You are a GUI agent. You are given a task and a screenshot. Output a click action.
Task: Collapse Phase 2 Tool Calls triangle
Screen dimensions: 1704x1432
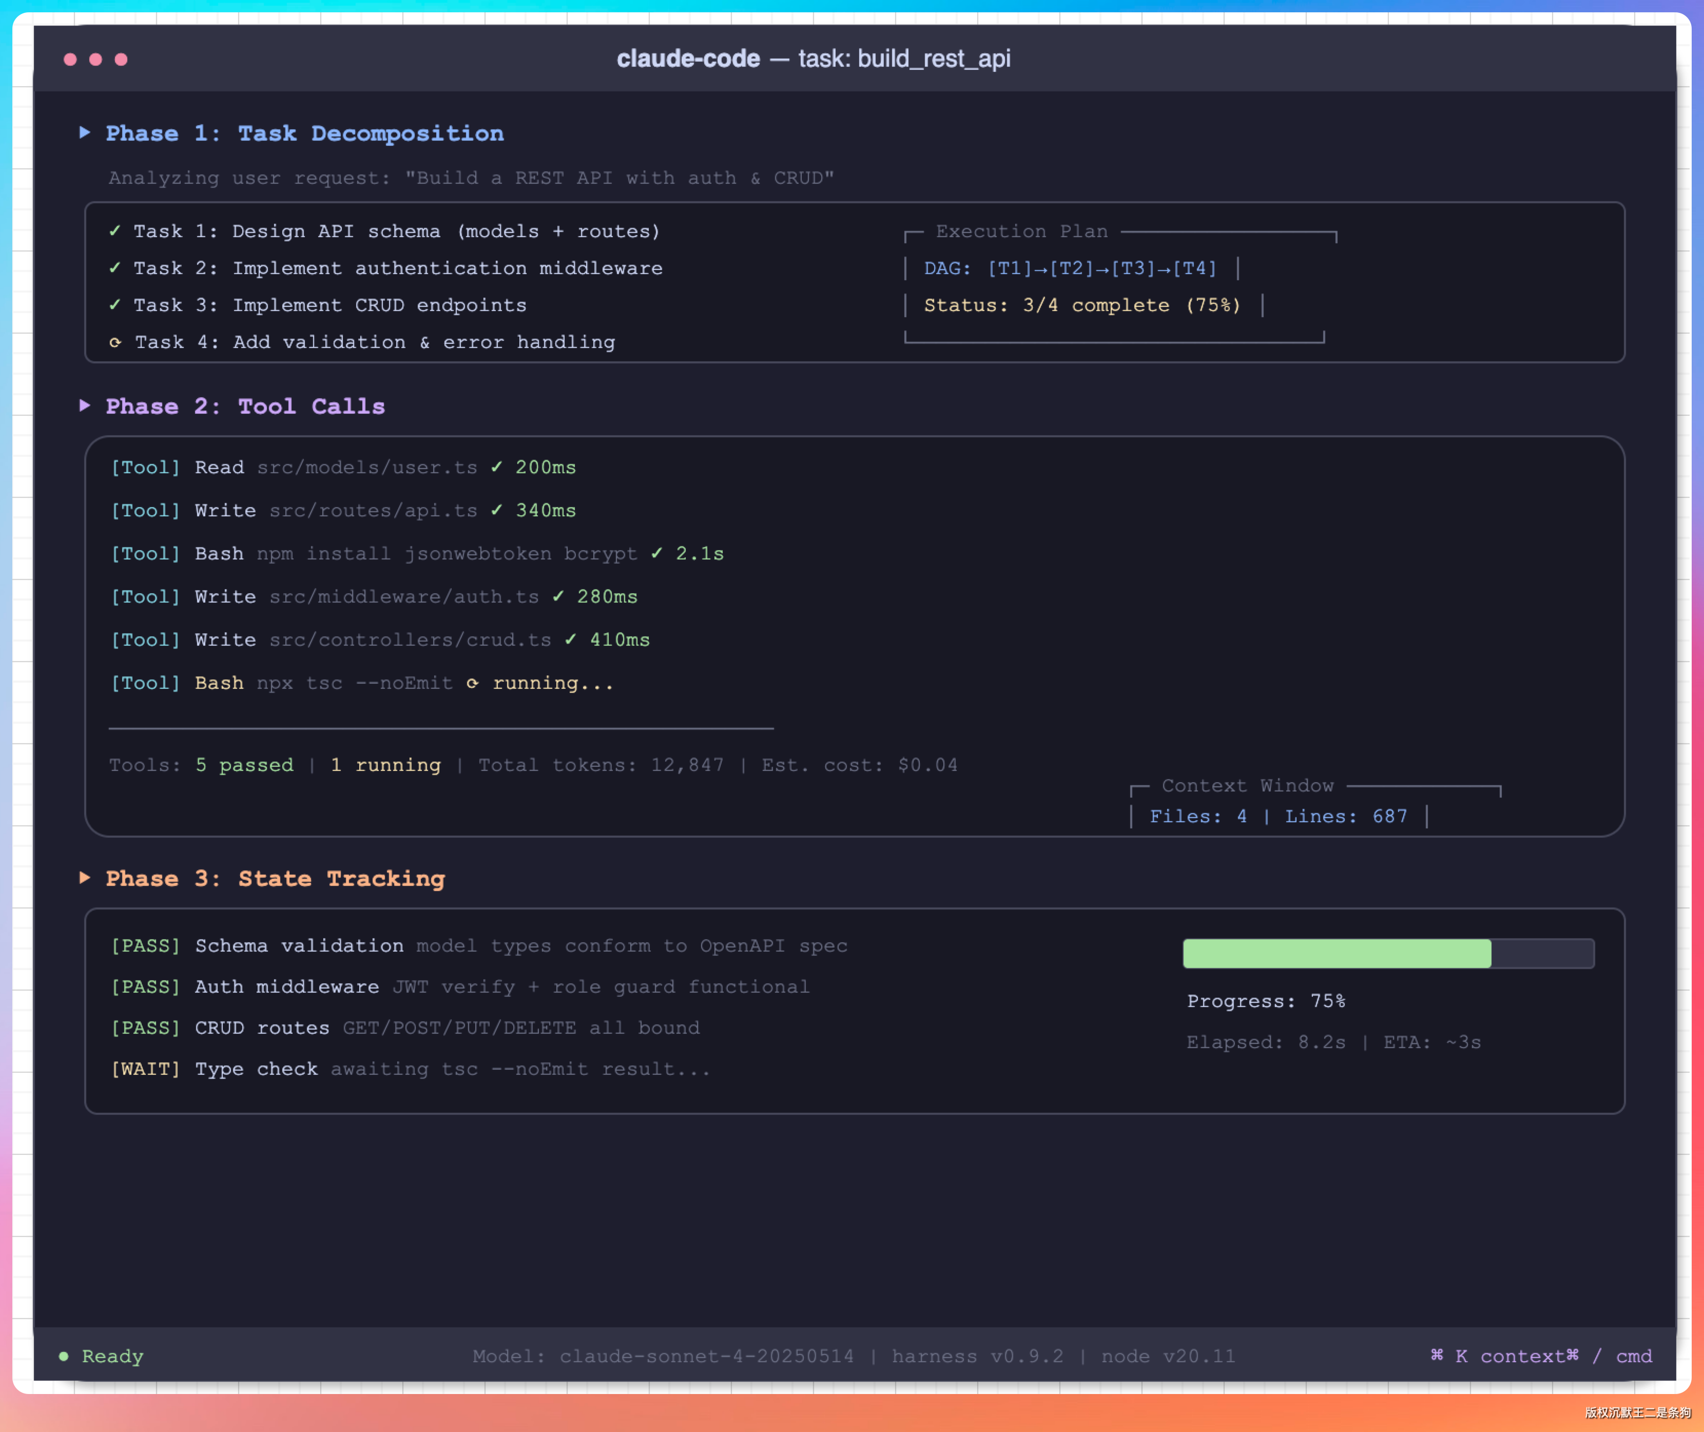[x=84, y=406]
